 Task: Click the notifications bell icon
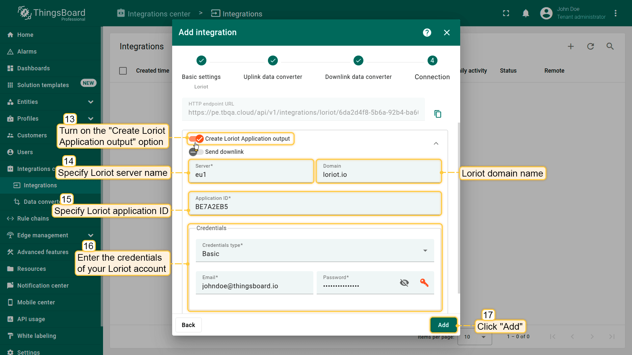(526, 13)
